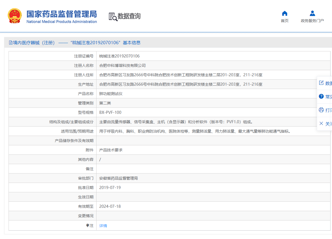Image resolution: width=332 pixels, height=239 pixels.
Task: Click the 生产地址 row label
Action: (x=86, y=84)
